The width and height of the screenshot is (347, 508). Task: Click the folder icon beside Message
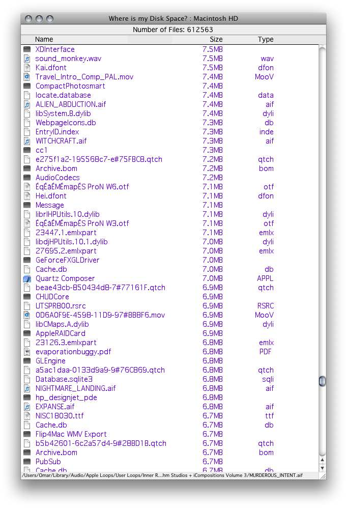pyautogui.click(x=27, y=205)
